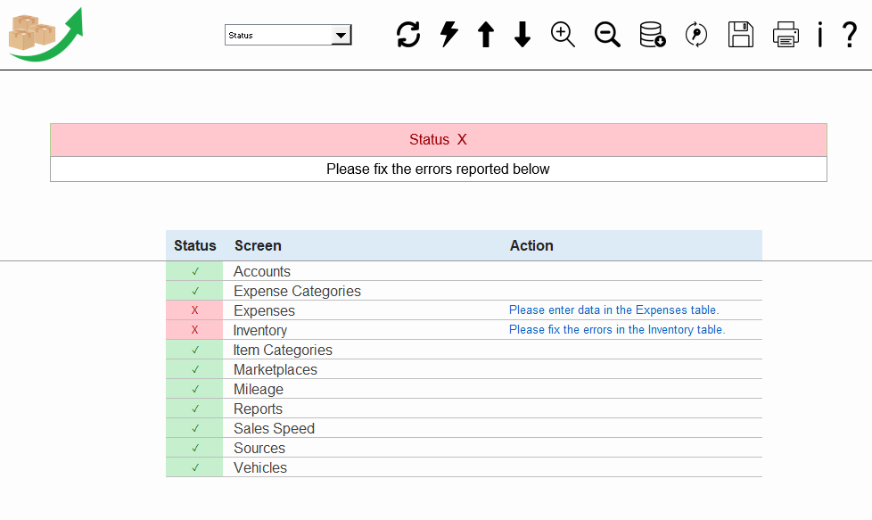The width and height of the screenshot is (872, 520).
Task: Select the Inventory screen row
Action: (464, 330)
